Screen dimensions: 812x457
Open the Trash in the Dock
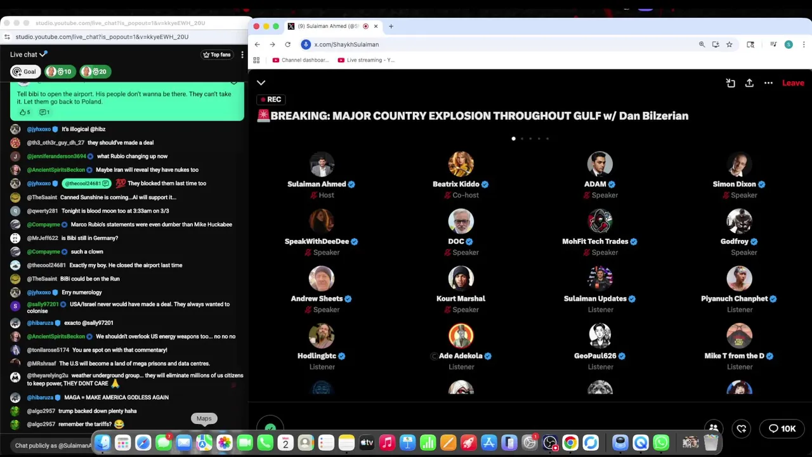point(710,442)
